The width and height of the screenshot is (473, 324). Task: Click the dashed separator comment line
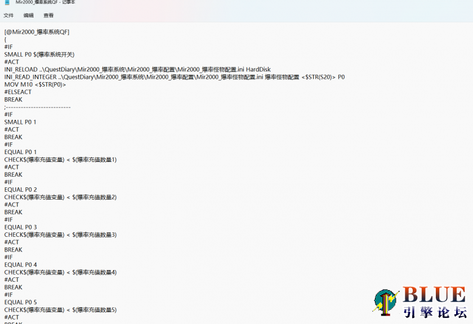coord(37,107)
